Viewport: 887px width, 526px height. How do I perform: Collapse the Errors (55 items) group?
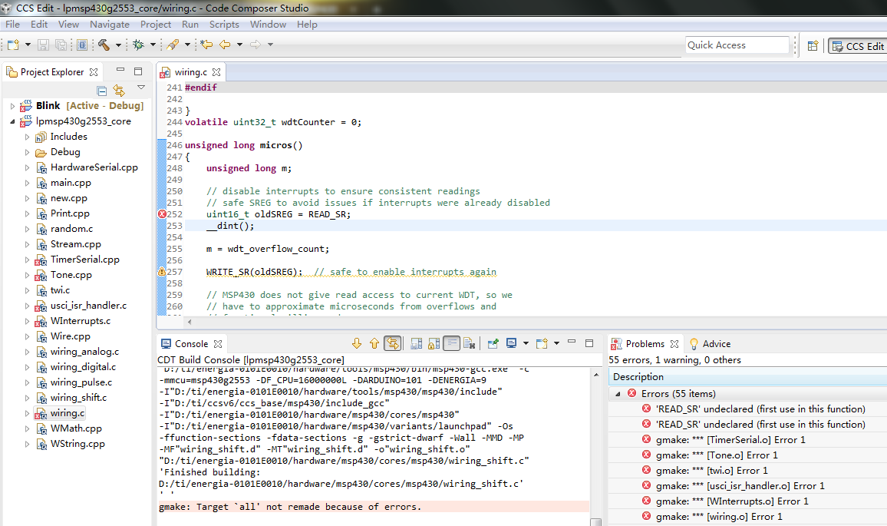(x=618, y=393)
